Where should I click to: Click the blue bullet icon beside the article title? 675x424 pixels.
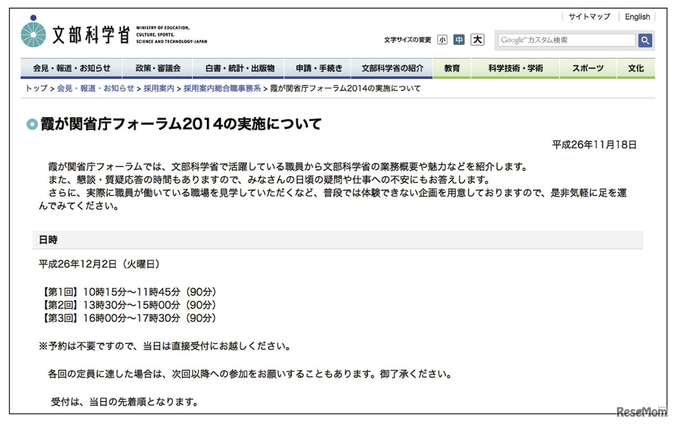(x=32, y=124)
